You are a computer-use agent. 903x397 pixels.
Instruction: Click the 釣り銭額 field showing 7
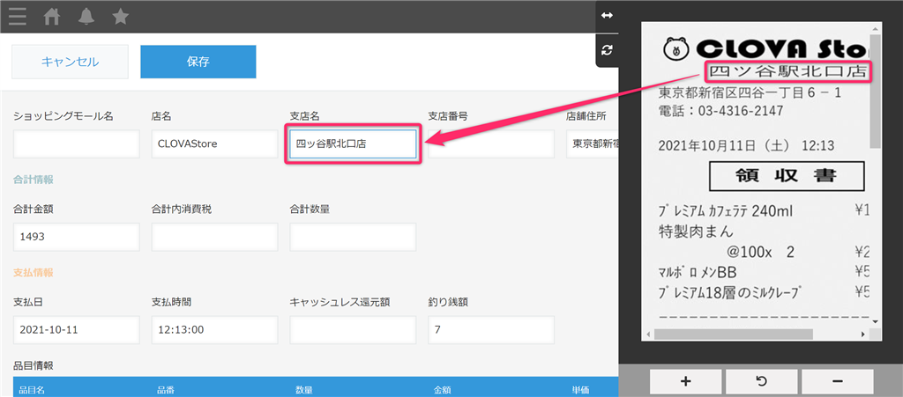coord(491,330)
